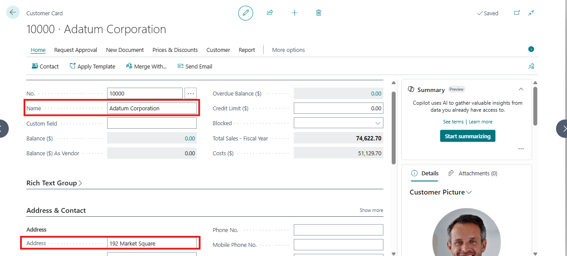Image resolution: width=567 pixels, height=256 pixels.
Task: Click the Start summarizing button
Action: click(x=467, y=136)
